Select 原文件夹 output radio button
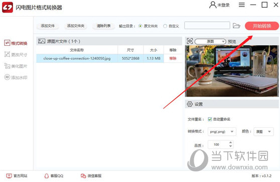Image resolution: width=280 pixels, height=182 pixels. click(141, 26)
